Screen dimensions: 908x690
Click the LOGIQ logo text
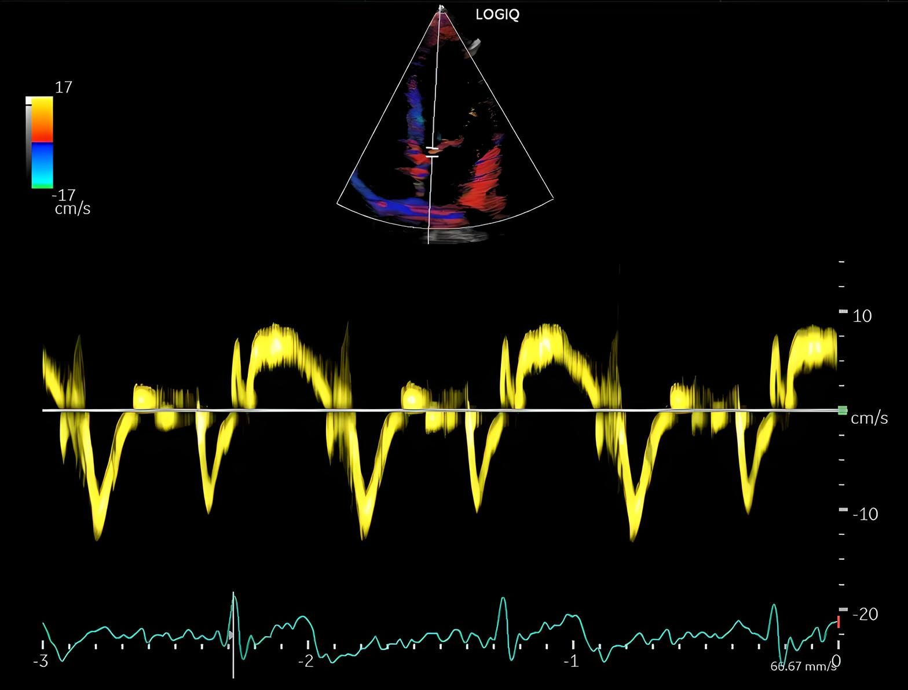pos(497,15)
